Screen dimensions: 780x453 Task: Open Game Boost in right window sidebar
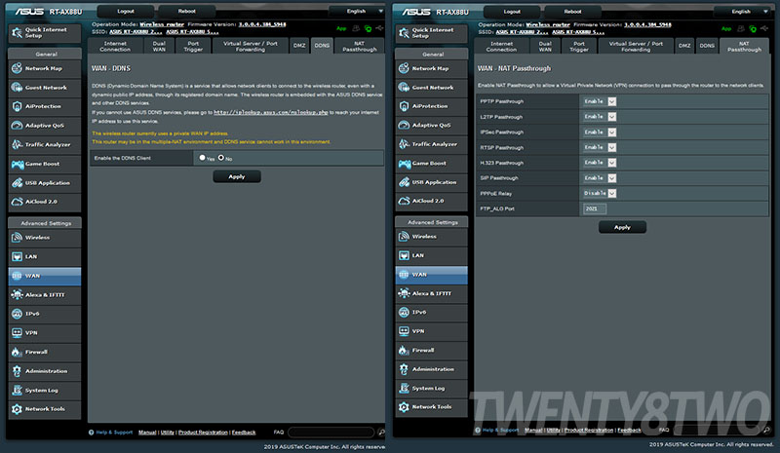(431, 163)
